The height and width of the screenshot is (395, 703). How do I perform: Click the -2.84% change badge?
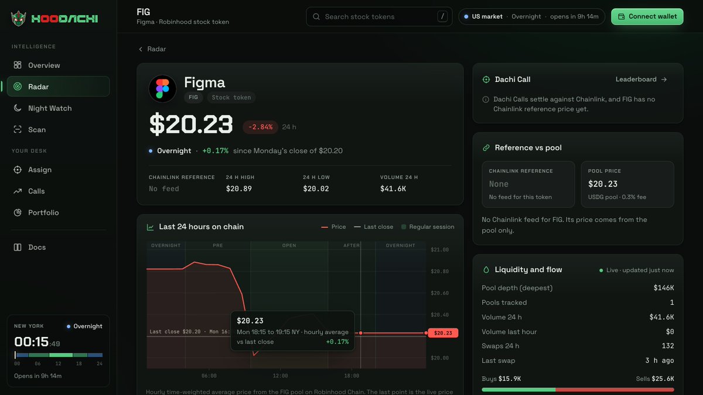260,127
